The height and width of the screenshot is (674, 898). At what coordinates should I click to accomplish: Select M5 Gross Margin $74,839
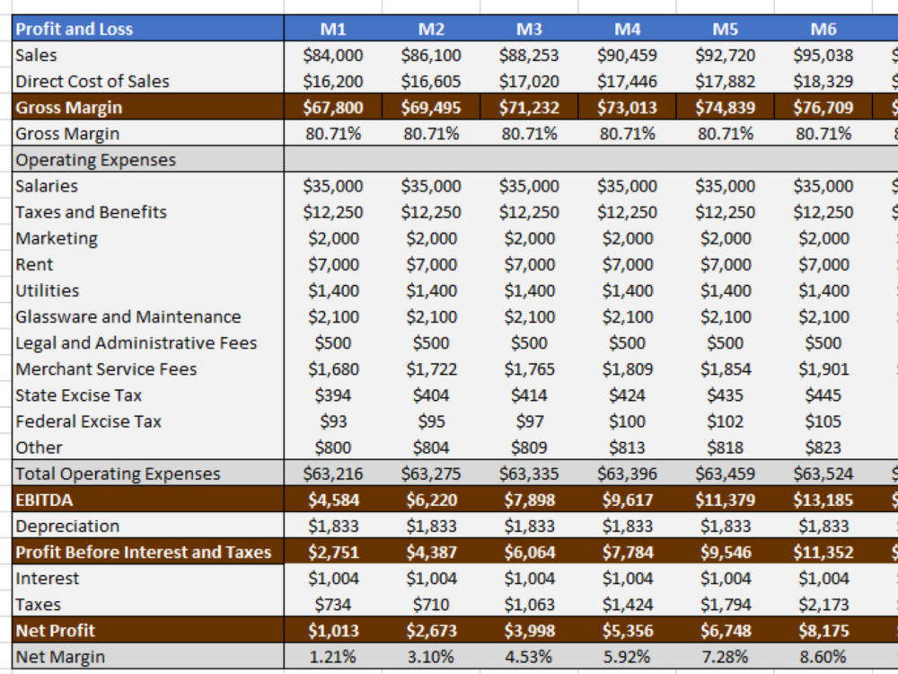pyautogui.click(x=725, y=107)
